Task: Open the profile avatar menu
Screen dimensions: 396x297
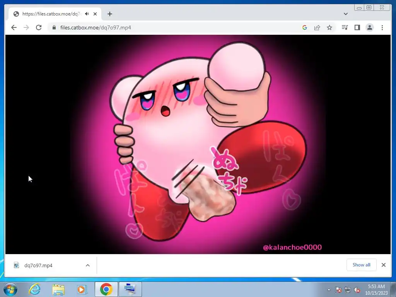Action: click(x=369, y=27)
